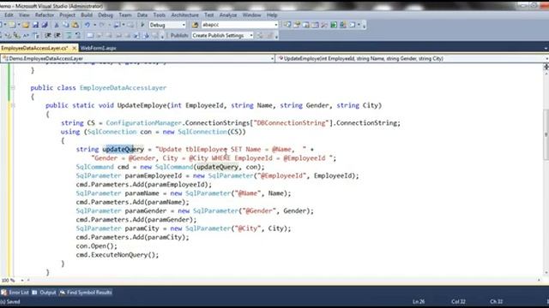Open the 100 % zoom dropdown
Image resolution: width=549 pixels, height=308 pixels.
(22, 280)
